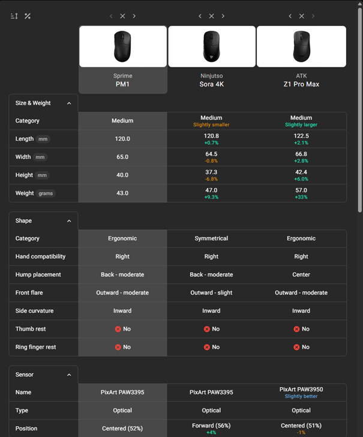Collapse the Sensor section
This screenshot has height=437, width=363.
(69, 375)
